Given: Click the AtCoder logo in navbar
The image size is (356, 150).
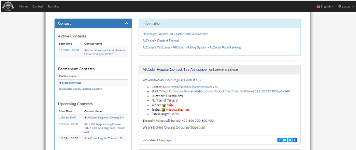Looking at the screenshot, I should click(x=8, y=6).
